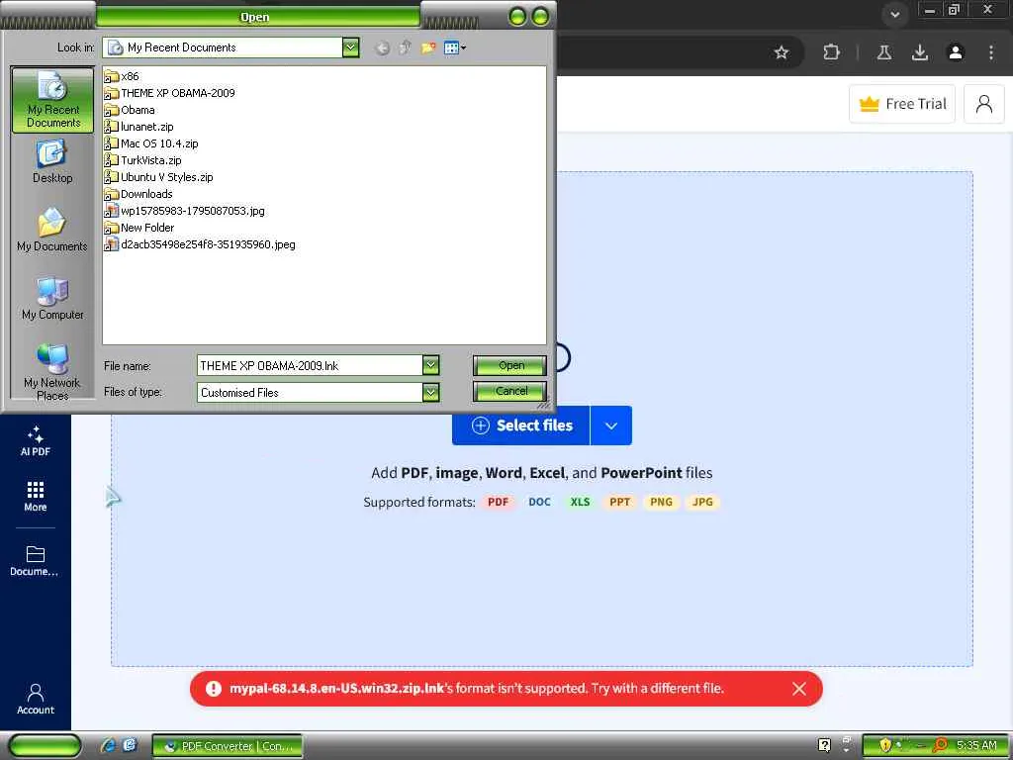This screenshot has height=760, width=1013.
Task: Open More tools in sidebar
Action: coord(35,497)
